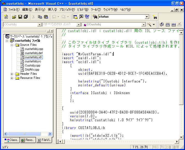Switch to the FileView tab
This screenshot has height=150, width=185.
(44, 140)
